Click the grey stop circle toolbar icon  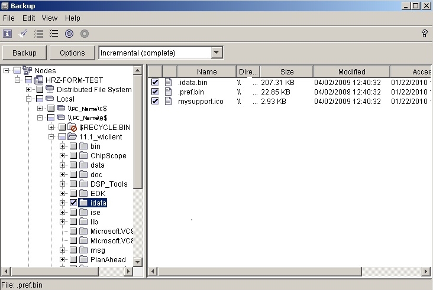tap(85, 34)
